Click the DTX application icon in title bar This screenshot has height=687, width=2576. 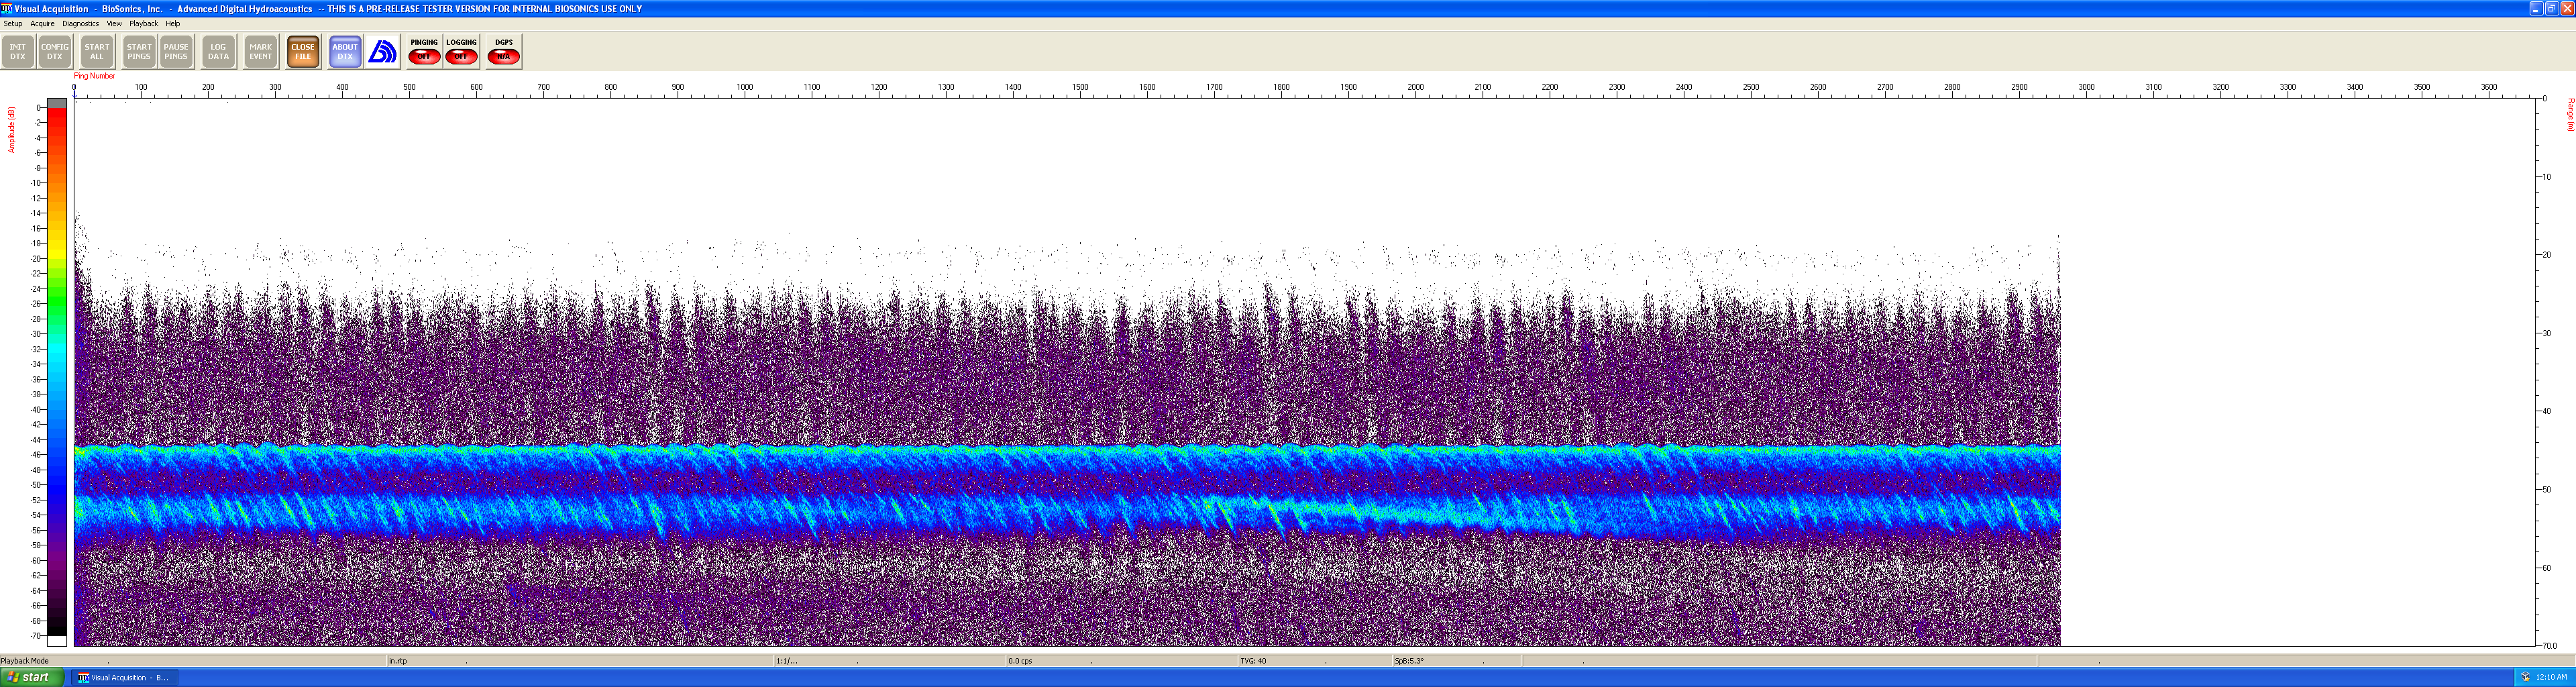[x=7, y=8]
